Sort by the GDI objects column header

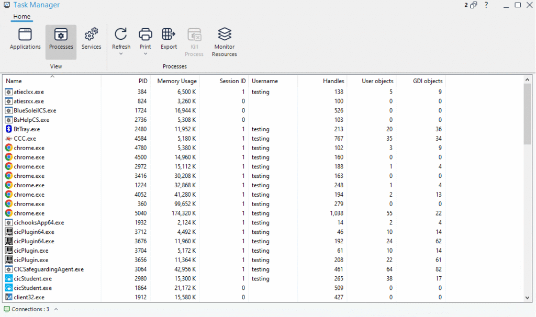(x=421, y=81)
